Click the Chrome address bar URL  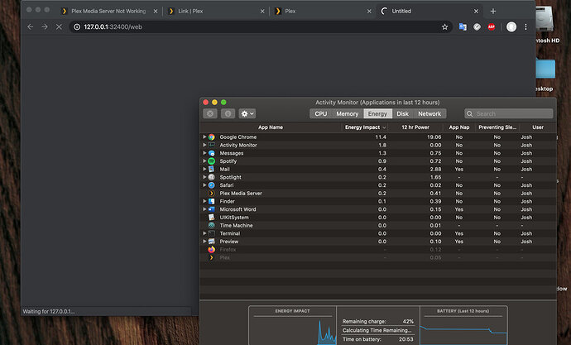pos(113,27)
